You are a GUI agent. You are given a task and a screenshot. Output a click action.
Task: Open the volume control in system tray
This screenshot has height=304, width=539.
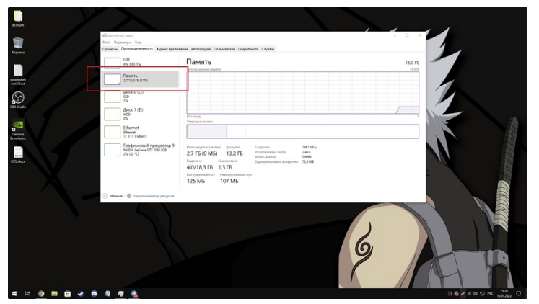(x=476, y=294)
